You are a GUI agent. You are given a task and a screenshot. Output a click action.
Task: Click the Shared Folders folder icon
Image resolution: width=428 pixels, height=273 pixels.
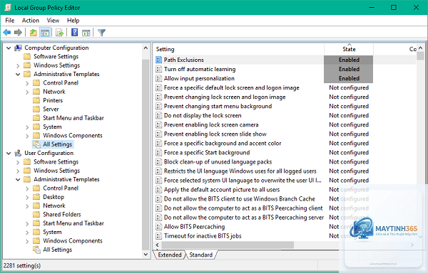pyautogui.click(x=36, y=215)
